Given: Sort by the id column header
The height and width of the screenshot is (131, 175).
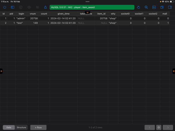Looking at the screenshot, I should 4,14.
